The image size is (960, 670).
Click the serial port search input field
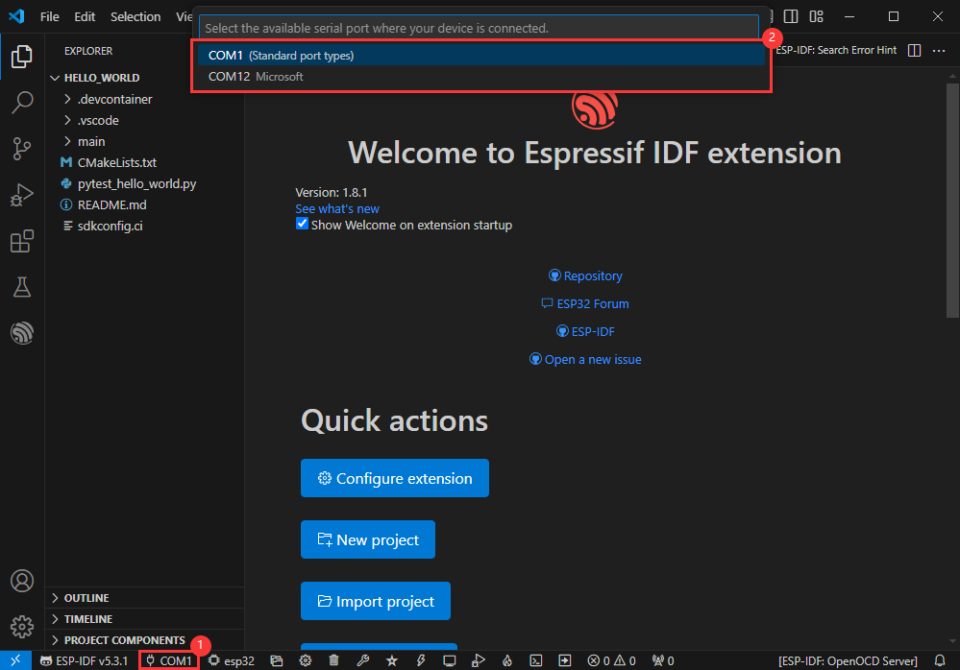coord(480,28)
